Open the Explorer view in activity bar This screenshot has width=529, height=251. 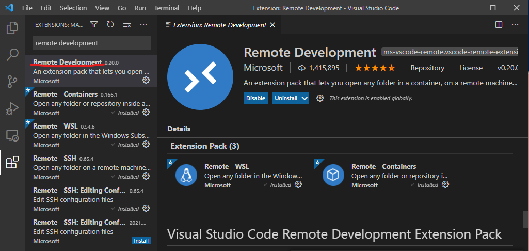(x=12, y=28)
